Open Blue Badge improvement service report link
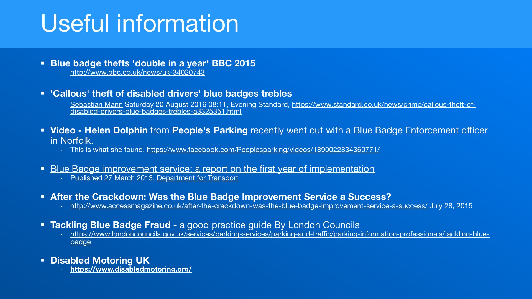The width and height of the screenshot is (532, 299). point(212,169)
